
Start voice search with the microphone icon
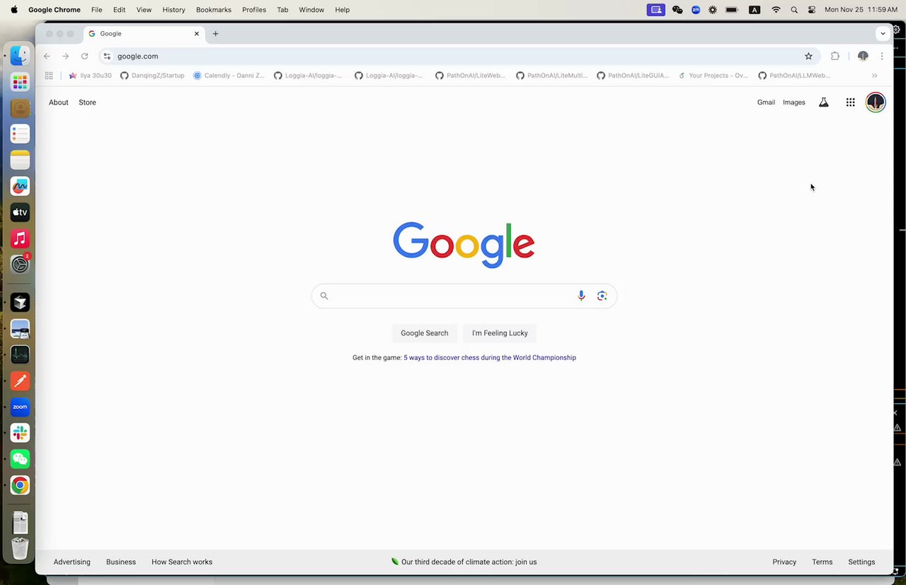581,296
